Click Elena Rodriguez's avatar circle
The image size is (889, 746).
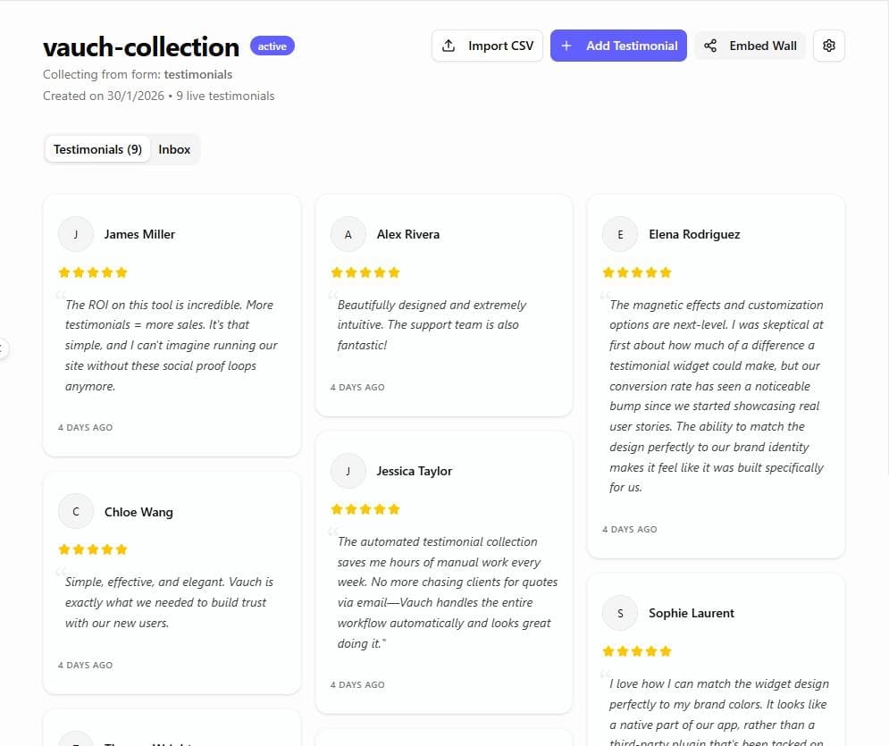(620, 234)
